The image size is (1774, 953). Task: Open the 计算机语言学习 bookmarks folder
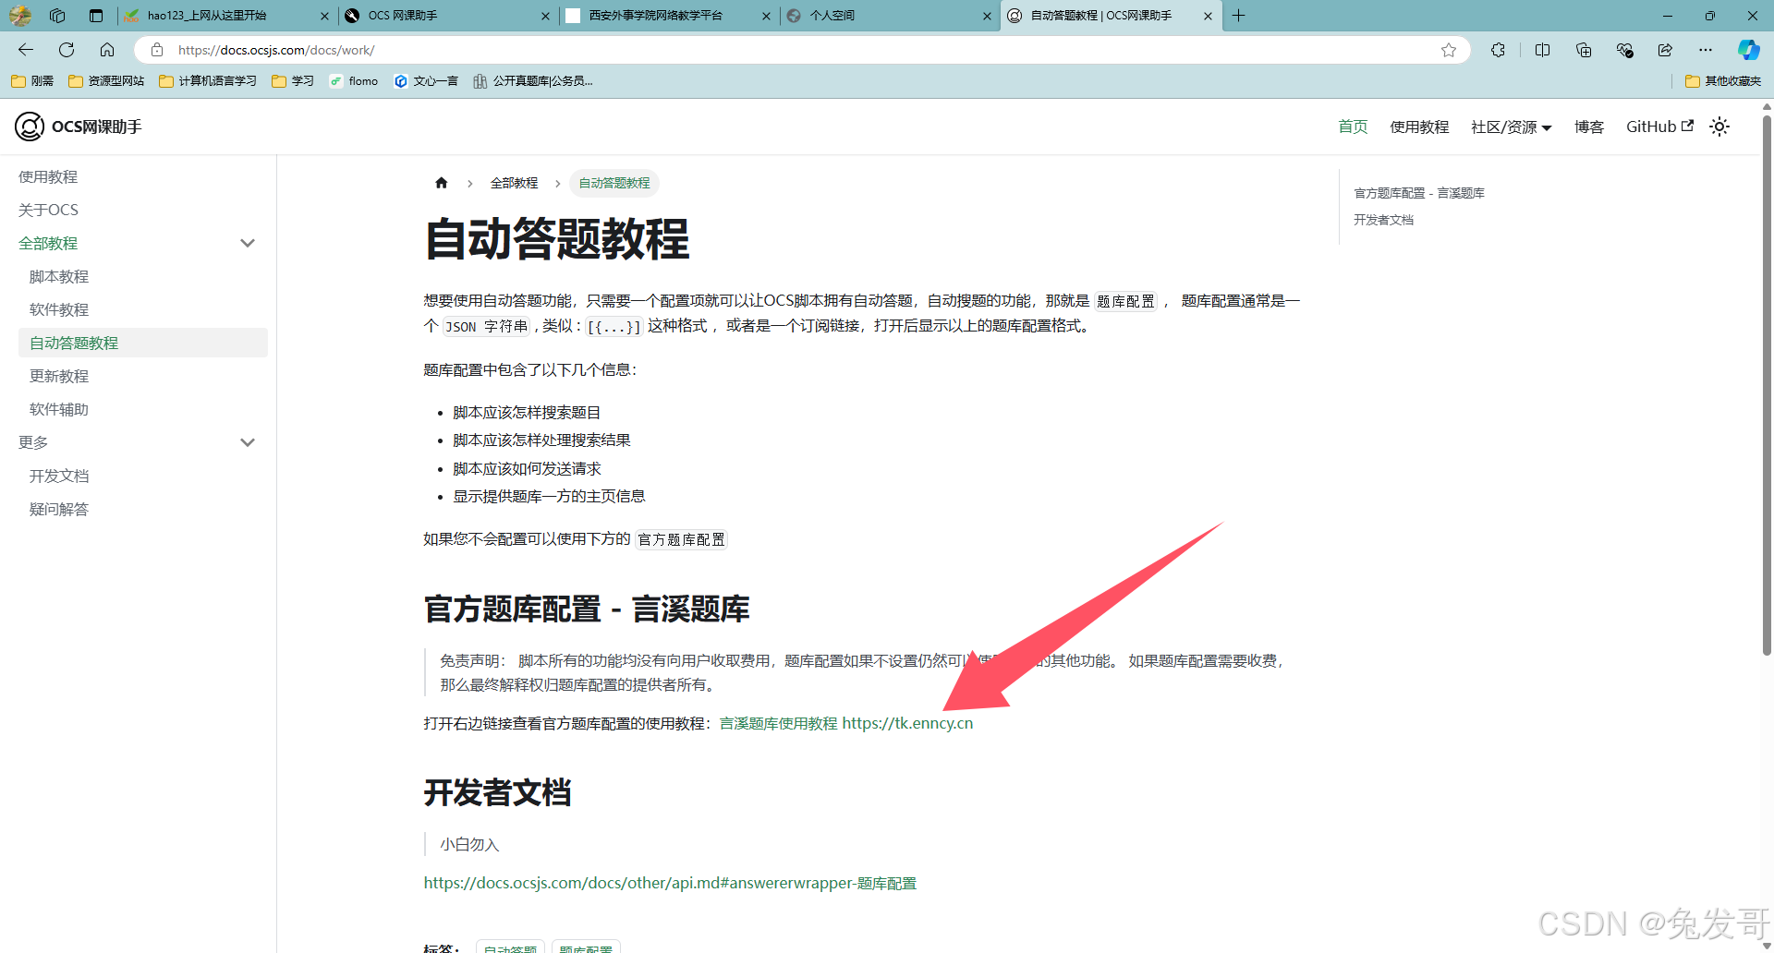pyautogui.click(x=208, y=81)
